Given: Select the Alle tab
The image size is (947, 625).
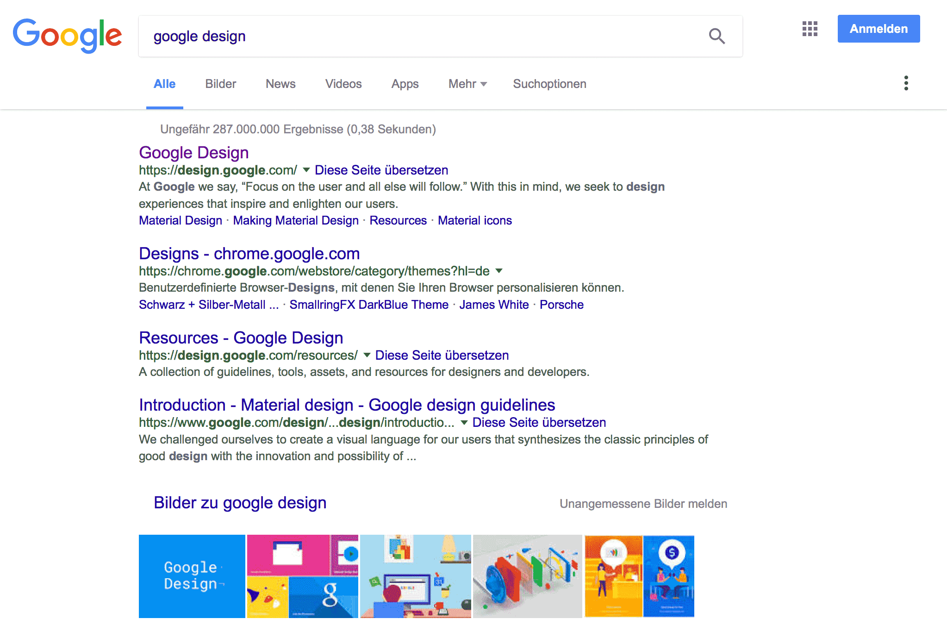Looking at the screenshot, I should 164,84.
